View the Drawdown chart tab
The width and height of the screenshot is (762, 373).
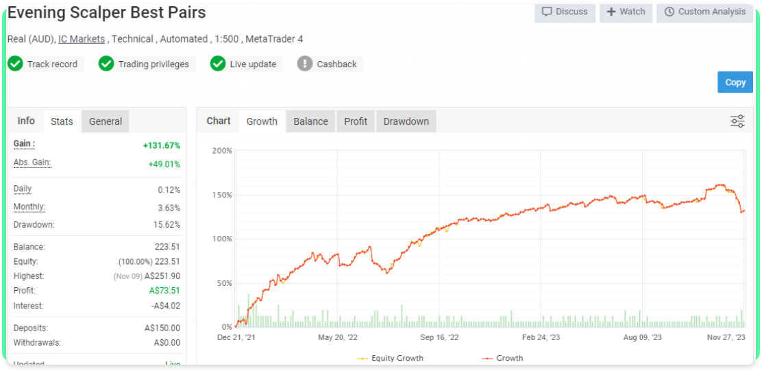coord(406,121)
